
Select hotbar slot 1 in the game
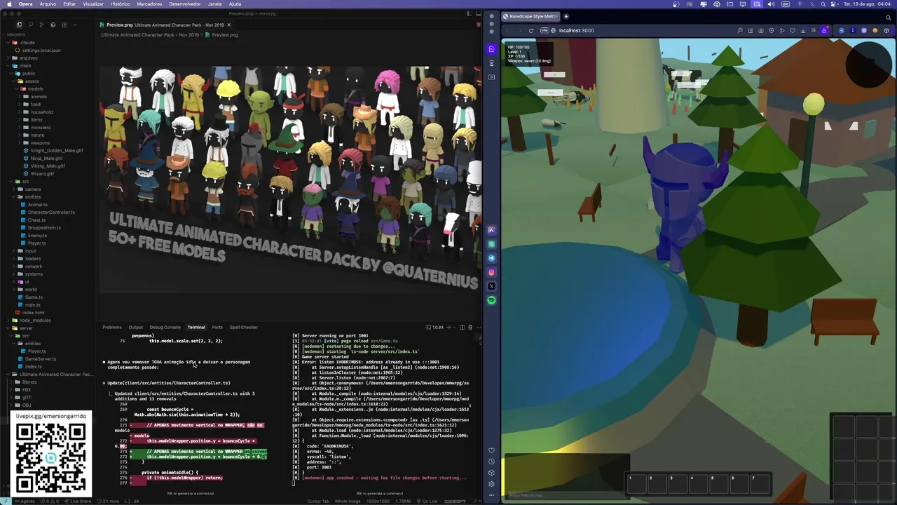click(x=636, y=483)
